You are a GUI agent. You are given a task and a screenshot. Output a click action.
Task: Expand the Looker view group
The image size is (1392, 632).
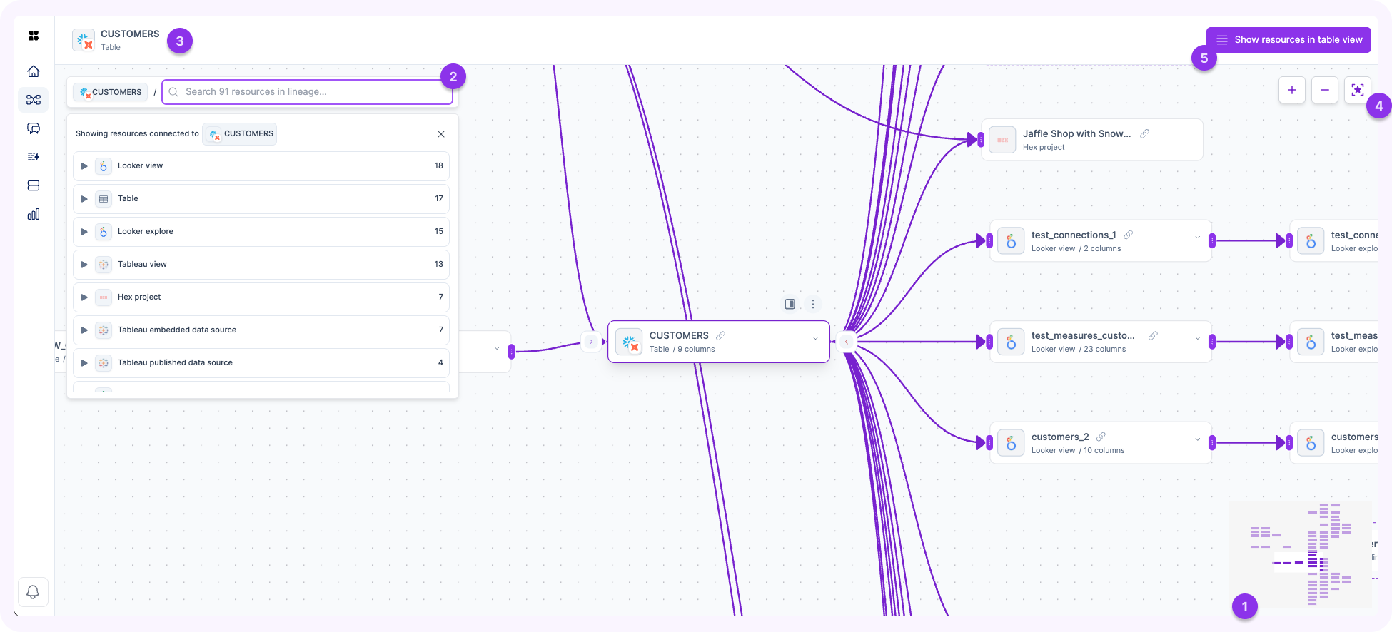(x=84, y=166)
